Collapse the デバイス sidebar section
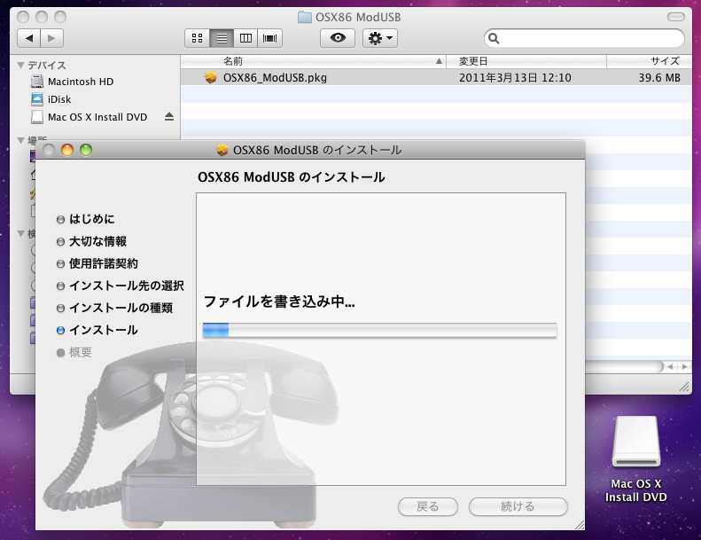 click(21, 65)
